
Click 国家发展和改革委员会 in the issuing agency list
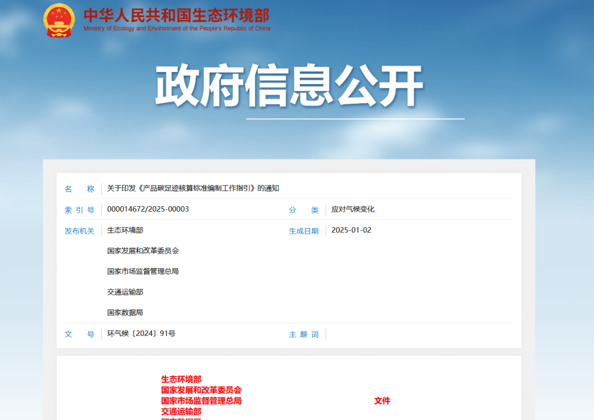[x=143, y=251]
